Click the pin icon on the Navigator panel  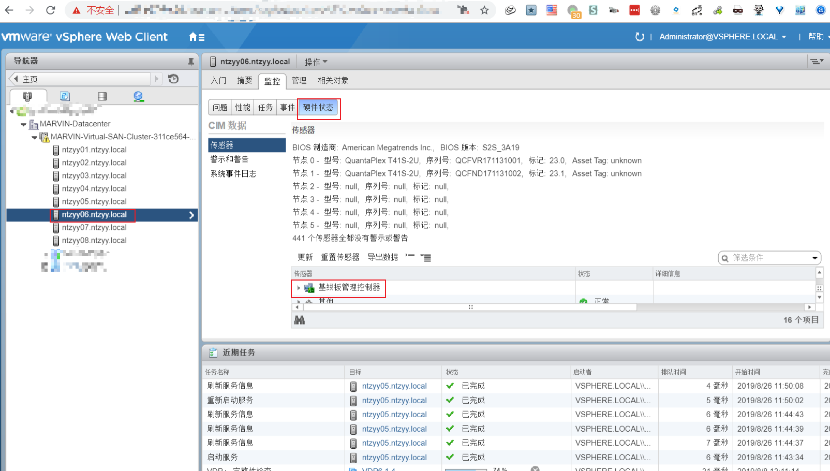click(191, 61)
